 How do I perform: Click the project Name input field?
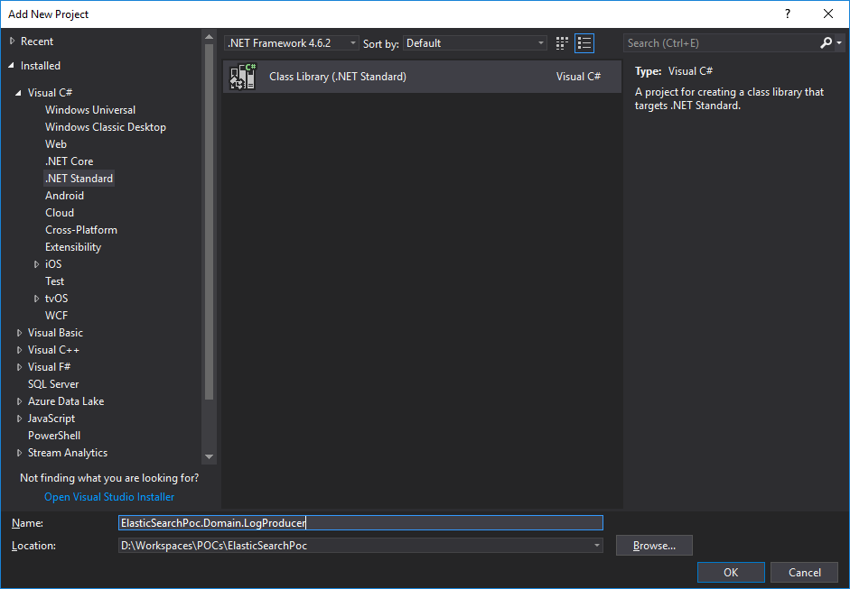pyautogui.click(x=360, y=522)
